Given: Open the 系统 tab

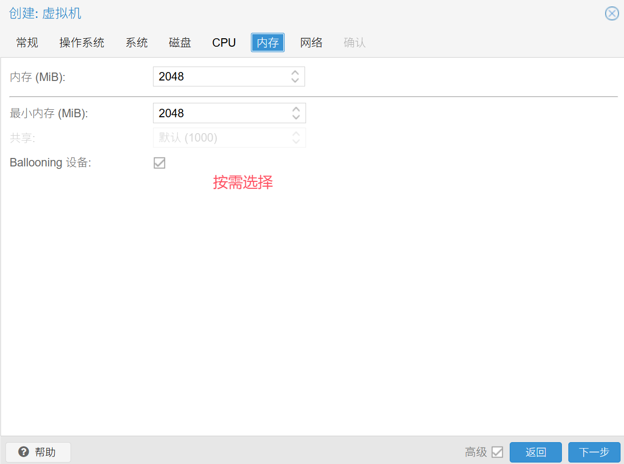Looking at the screenshot, I should click(x=137, y=43).
